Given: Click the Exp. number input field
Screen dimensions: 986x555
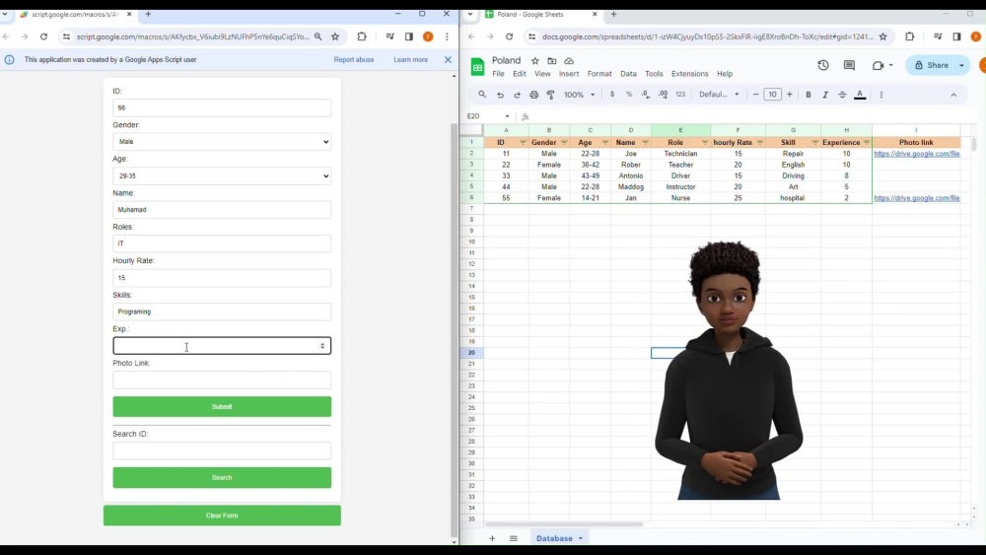Looking at the screenshot, I should [222, 346].
